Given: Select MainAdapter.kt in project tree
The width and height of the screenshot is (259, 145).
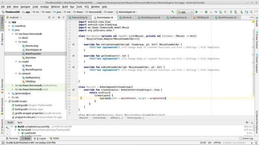Looking at the screenshot, I should (x=33, y=50).
